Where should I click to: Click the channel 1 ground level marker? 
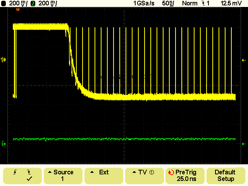[3, 60]
